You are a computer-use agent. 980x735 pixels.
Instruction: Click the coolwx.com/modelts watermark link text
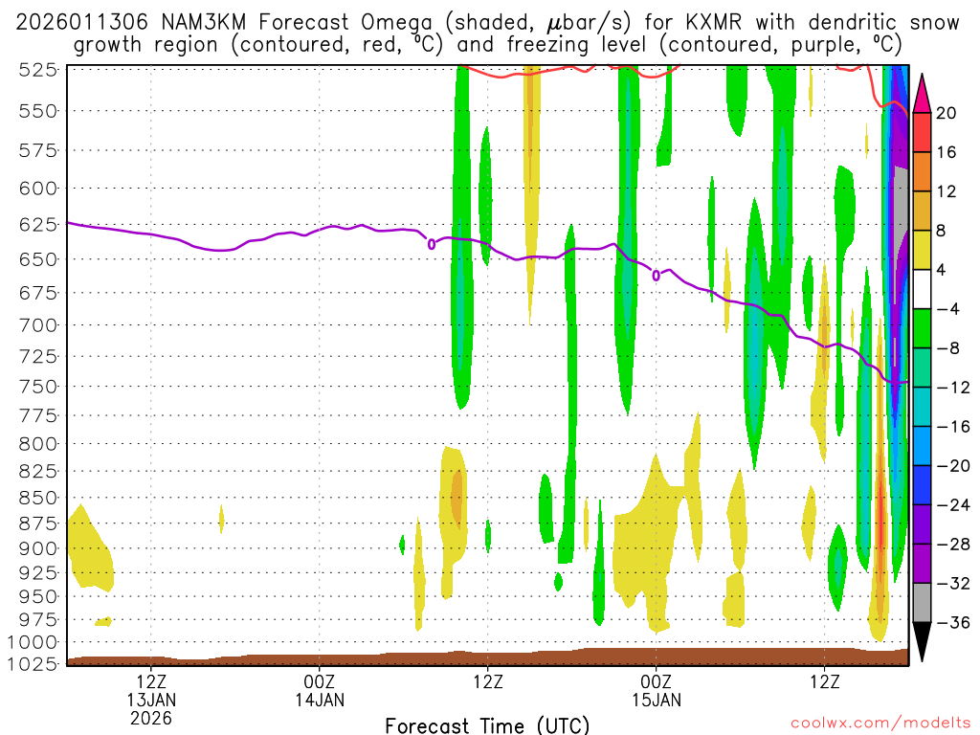click(880, 724)
